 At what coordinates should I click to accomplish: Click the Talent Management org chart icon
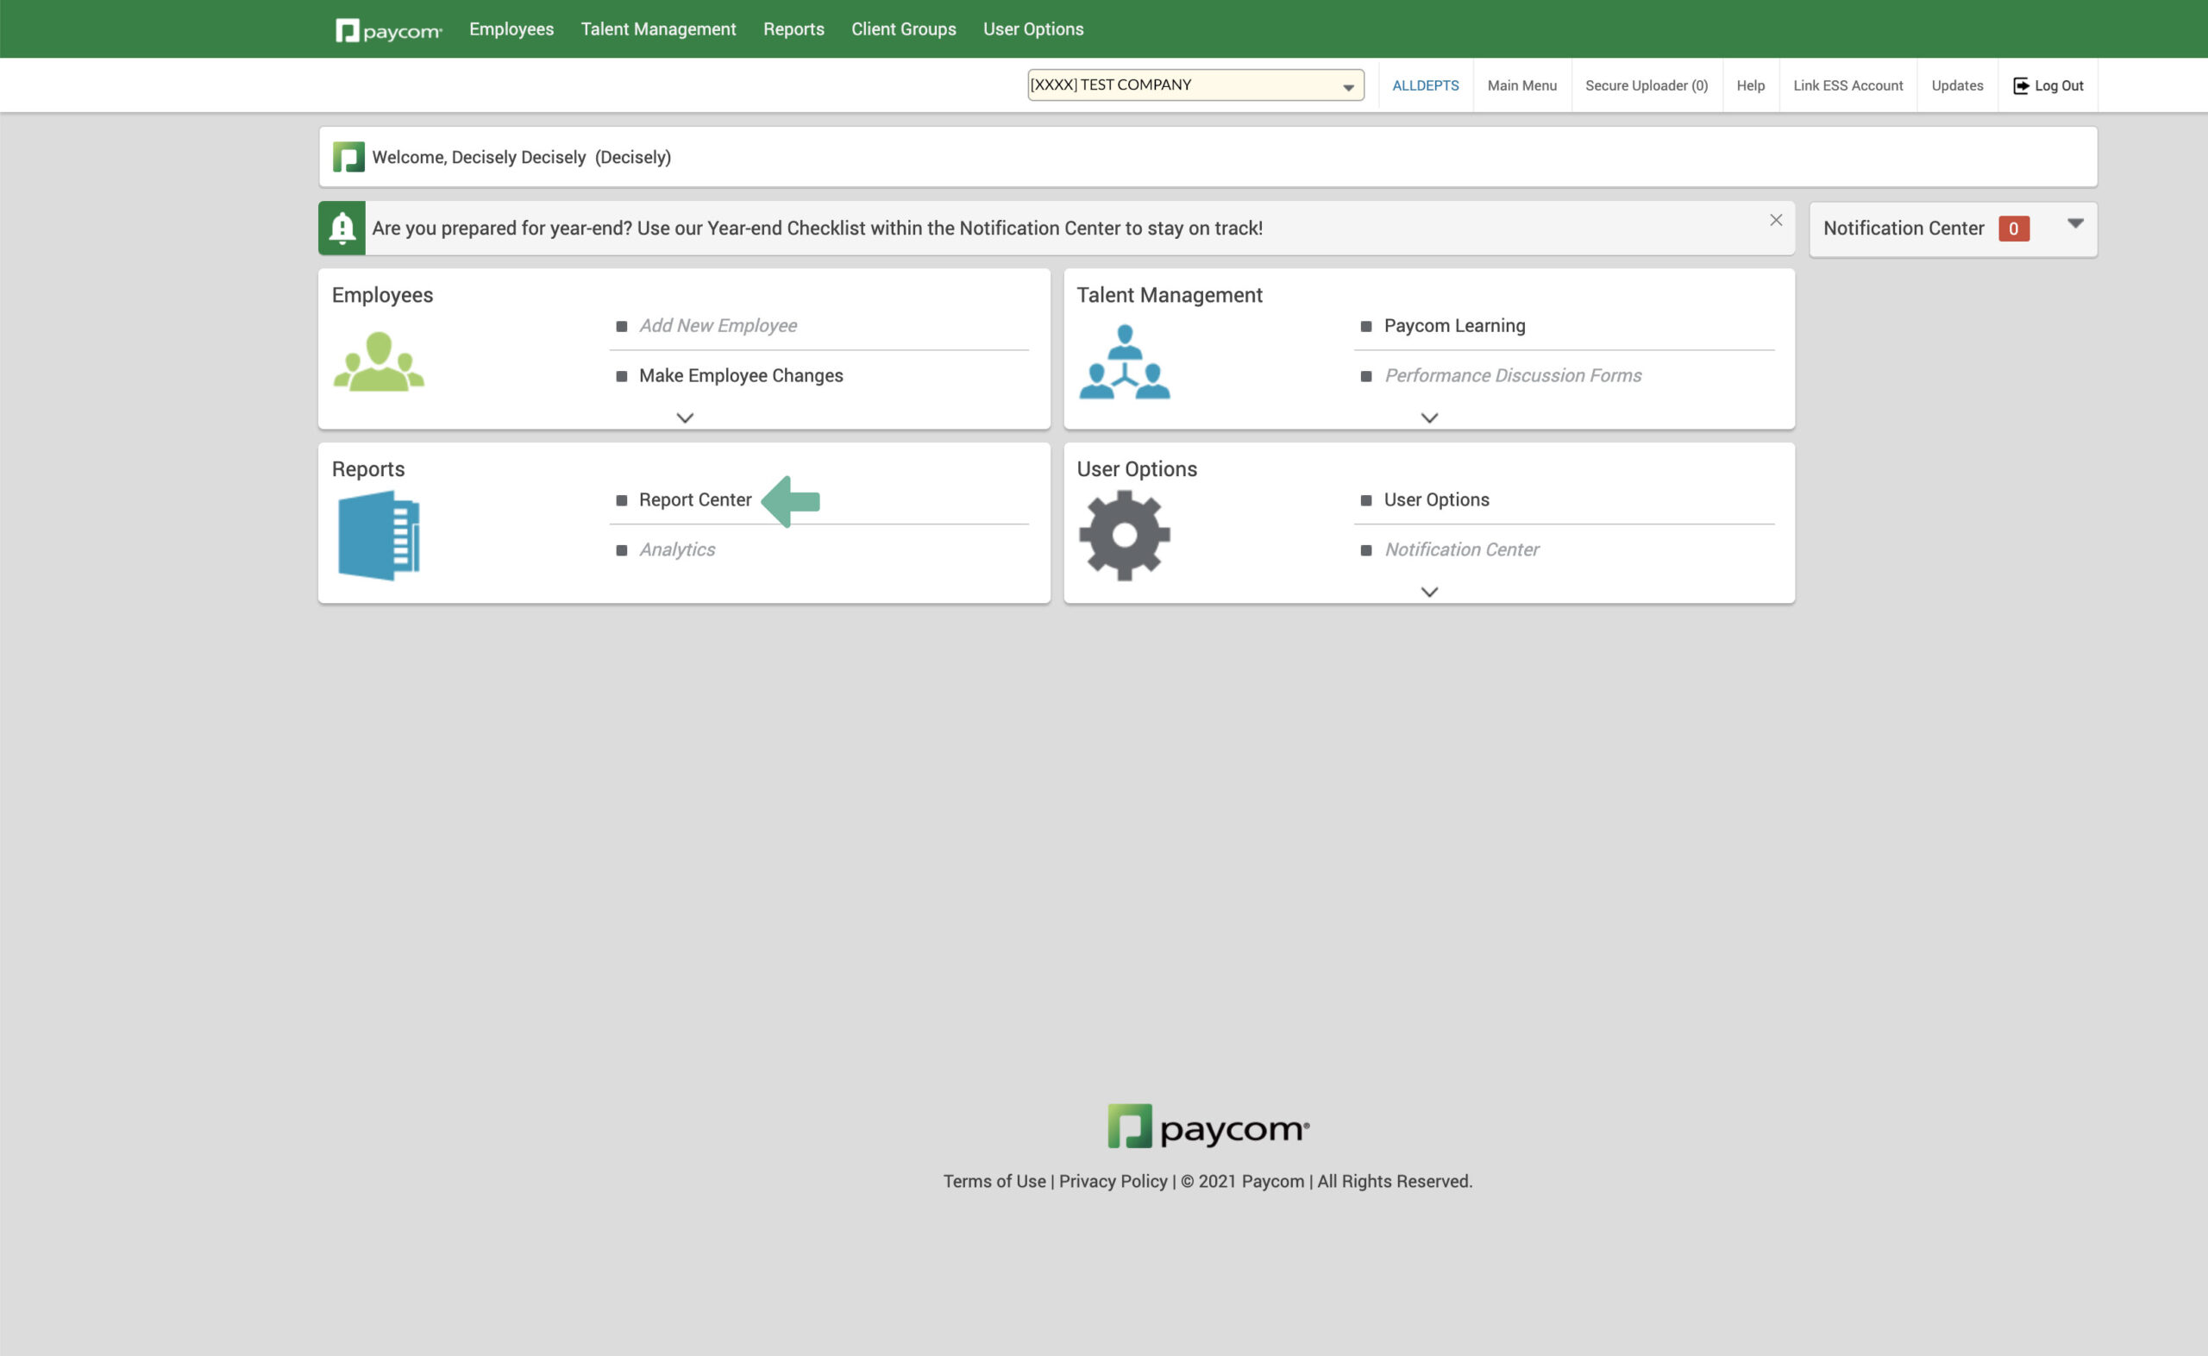(x=1124, y=361)
